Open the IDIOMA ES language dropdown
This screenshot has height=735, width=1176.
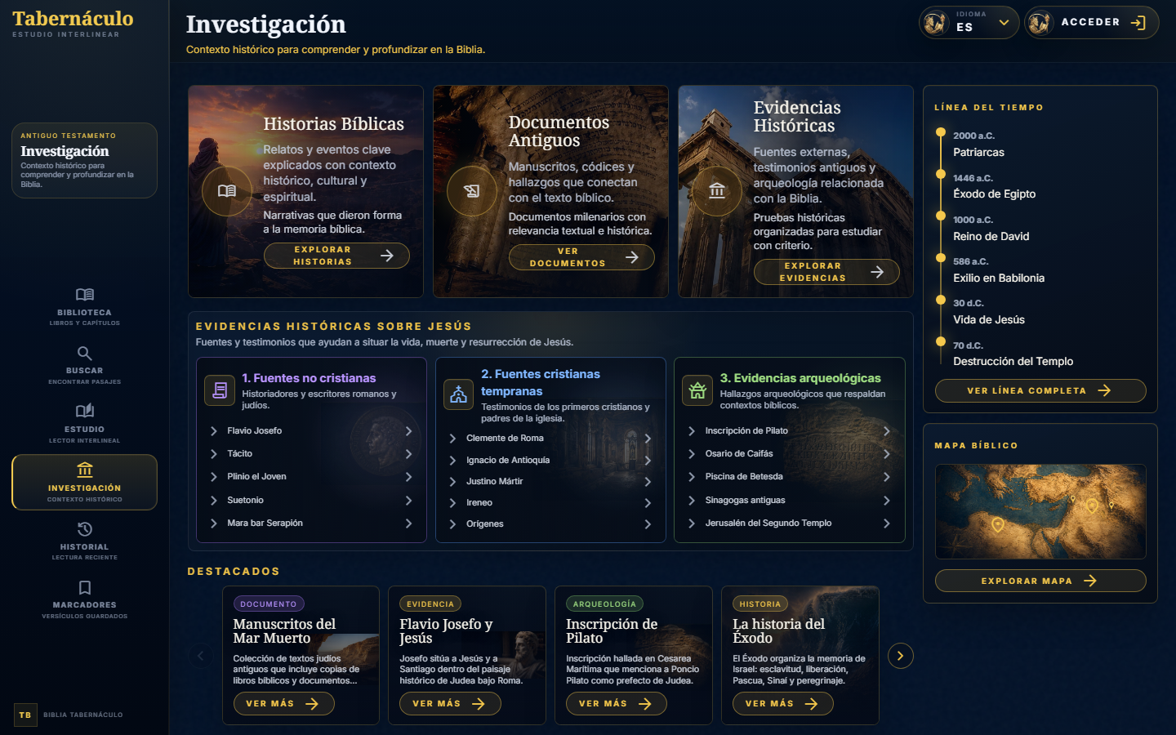click(969, 23)
